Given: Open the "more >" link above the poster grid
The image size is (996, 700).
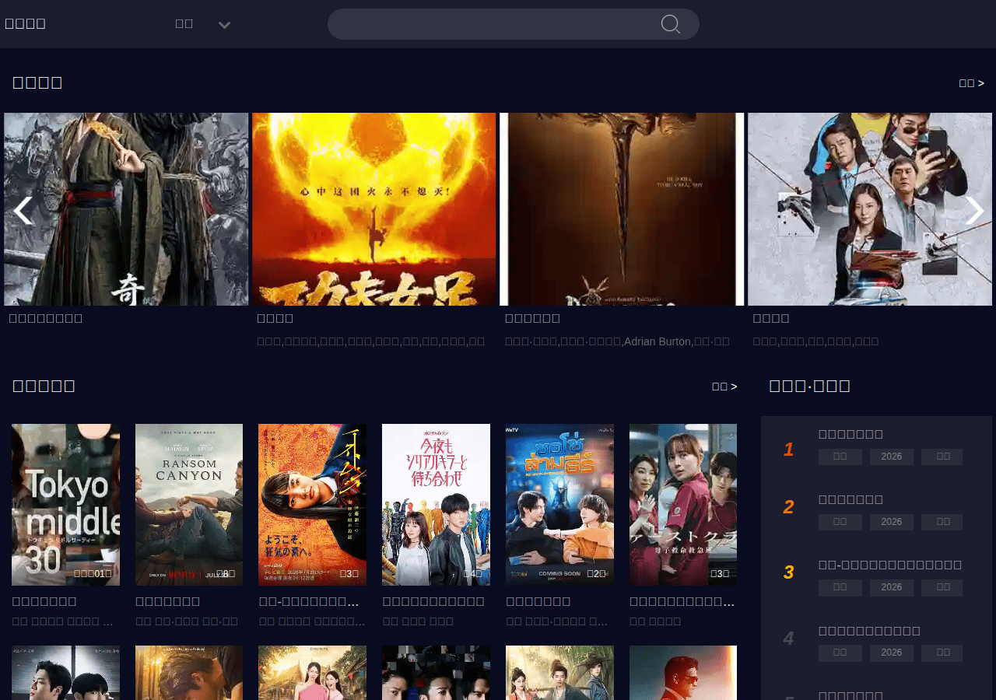Looking at the screenshot, I should coord(724,387).
